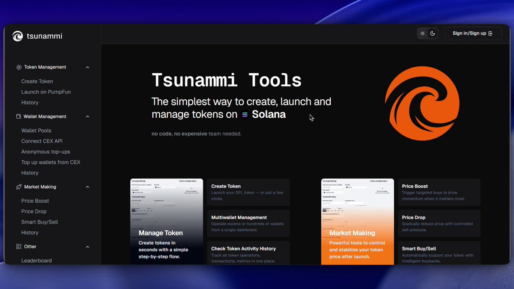Click the tsunammi swirl logo in the sidebar
This screenshot has height=289, width=514.
pyautogui.click(x=18, y=36)
